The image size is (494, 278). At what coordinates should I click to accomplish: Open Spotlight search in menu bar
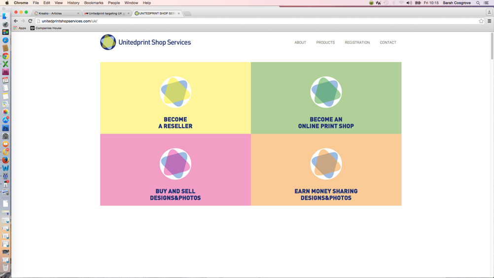[x=478, y=3]
